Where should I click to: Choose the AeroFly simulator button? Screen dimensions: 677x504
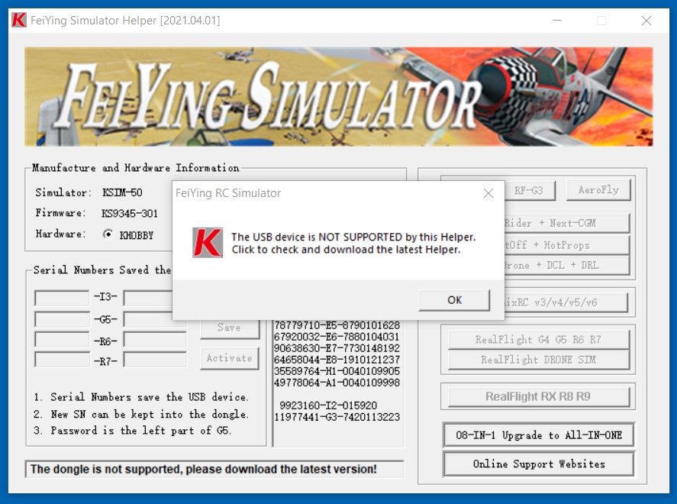[x=598, y=190]
